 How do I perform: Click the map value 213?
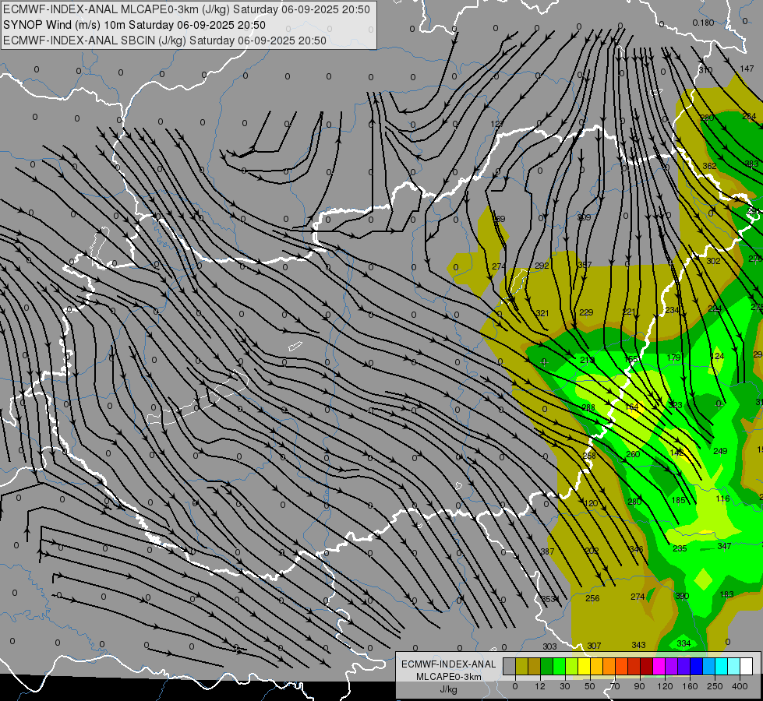588,360
